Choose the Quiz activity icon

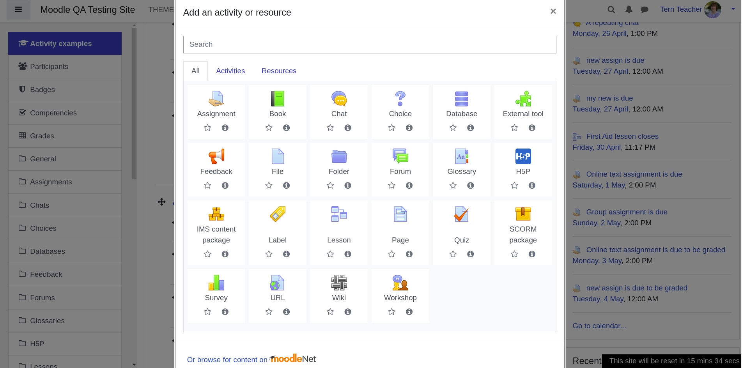tap(462, 214)
